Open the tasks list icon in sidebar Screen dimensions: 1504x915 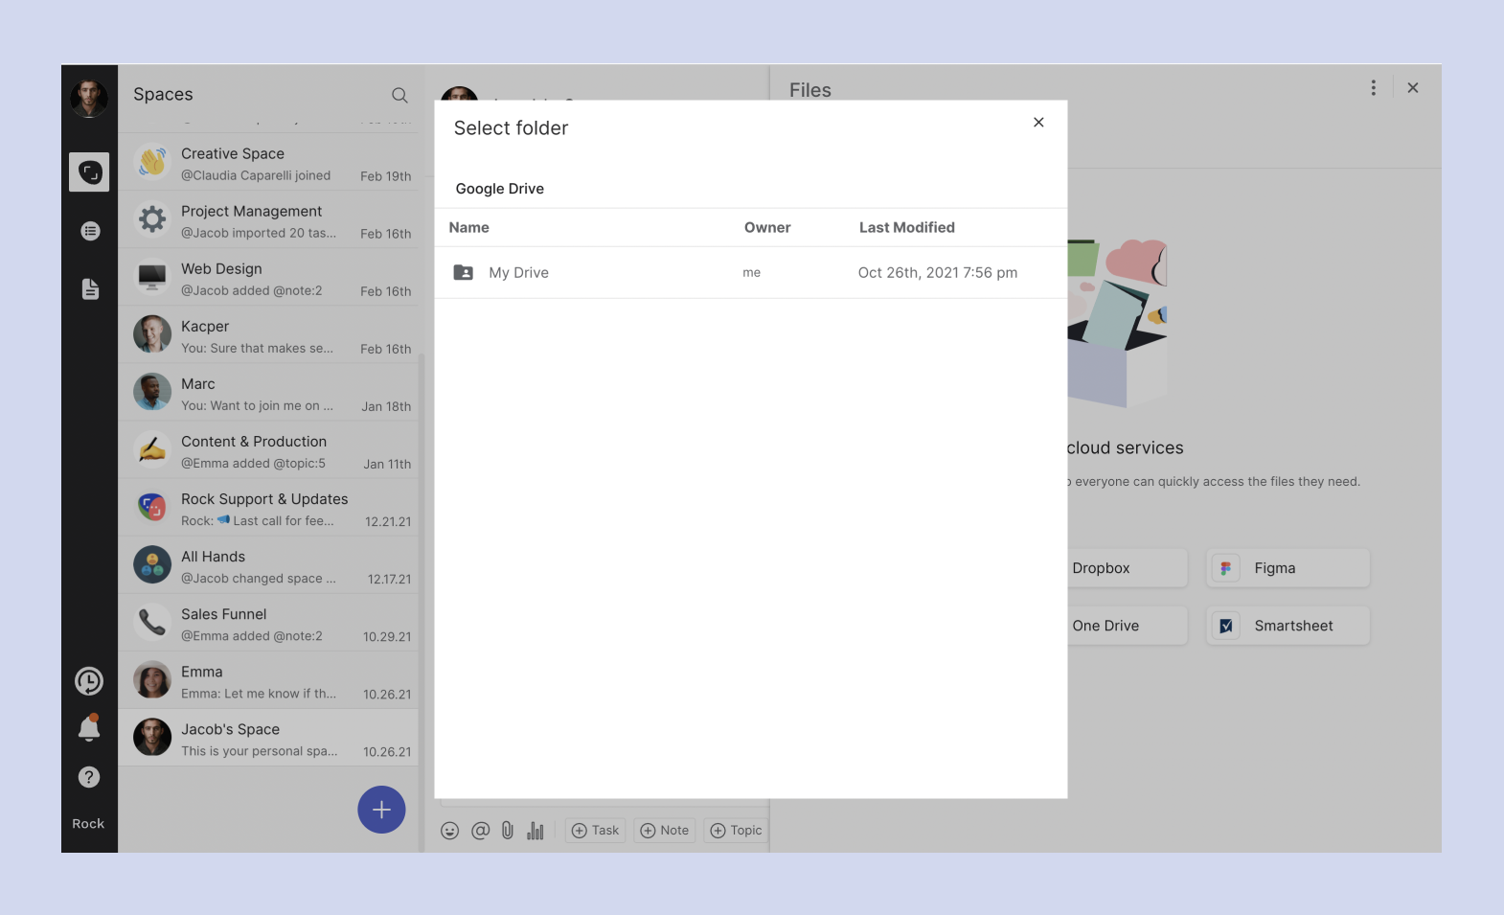click(90, 231)
